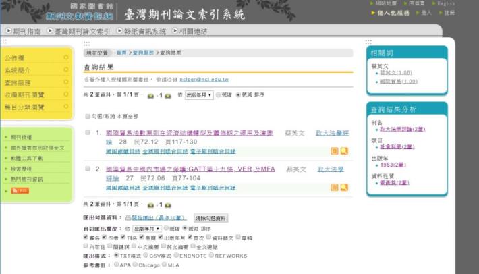Open the export sort field dropdown
The height and width of the screenshot is (274, 479).
[147, 229]
